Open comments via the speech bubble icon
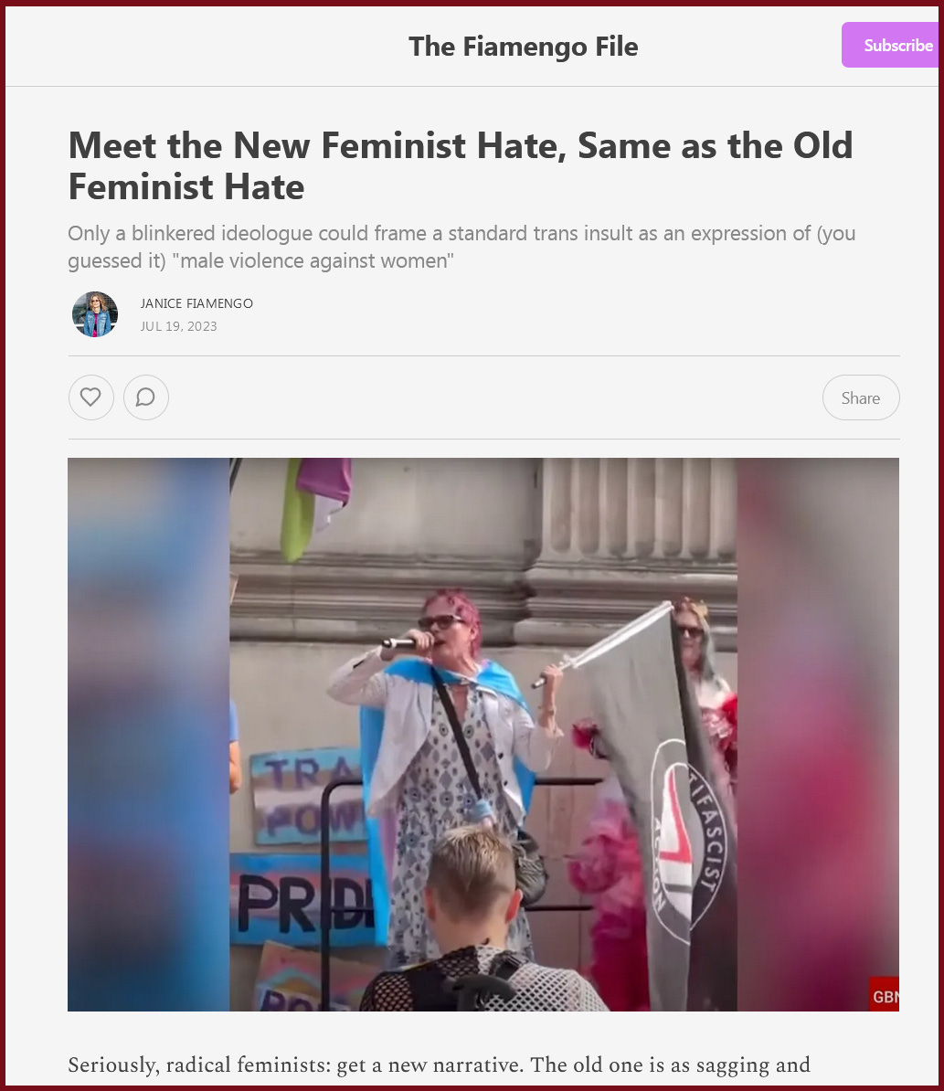This screenshot has width=944, height=1091. 146,397
